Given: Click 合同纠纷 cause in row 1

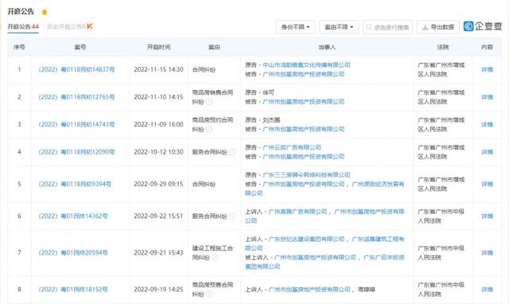Looking at the screenshot, I should pos(204,69).
